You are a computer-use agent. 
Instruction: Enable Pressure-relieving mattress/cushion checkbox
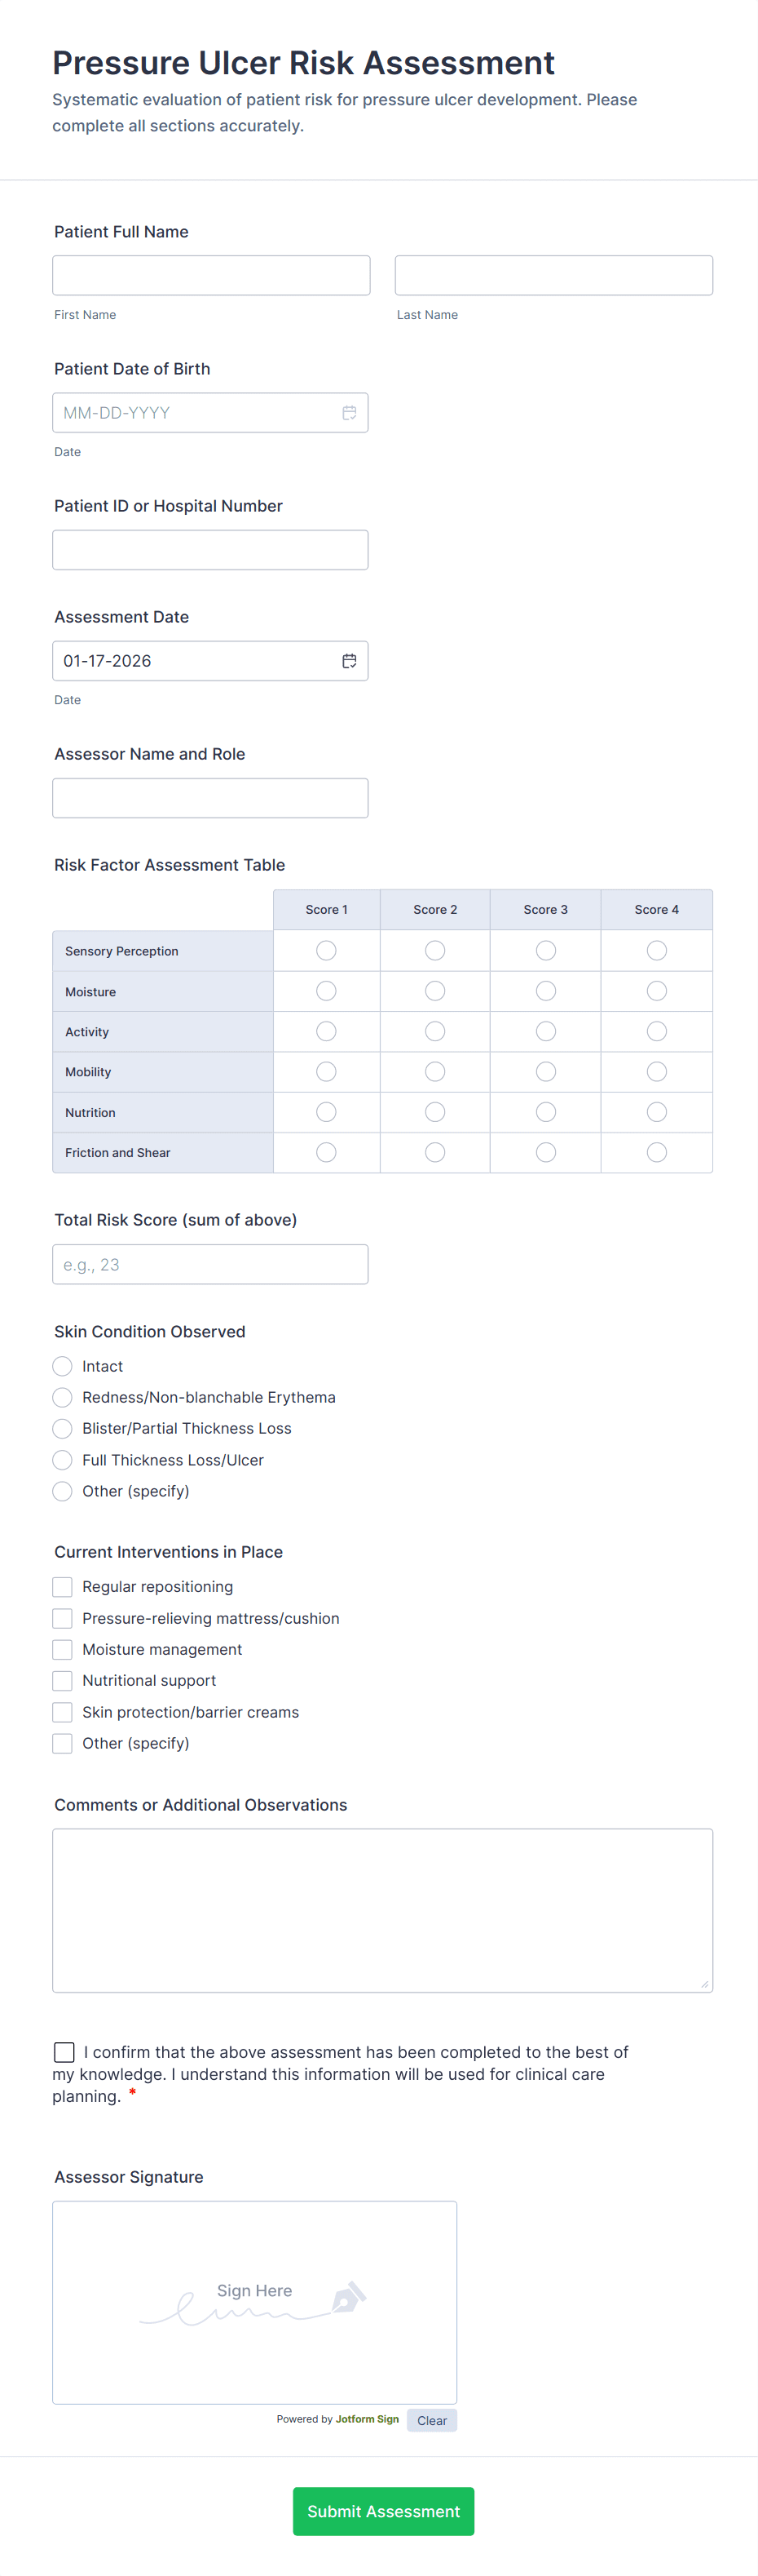click(62, 1618)
